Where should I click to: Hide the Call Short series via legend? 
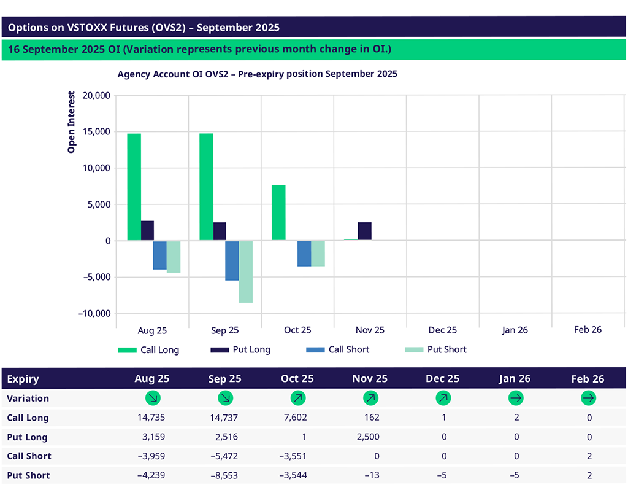(x=339, y=350)
